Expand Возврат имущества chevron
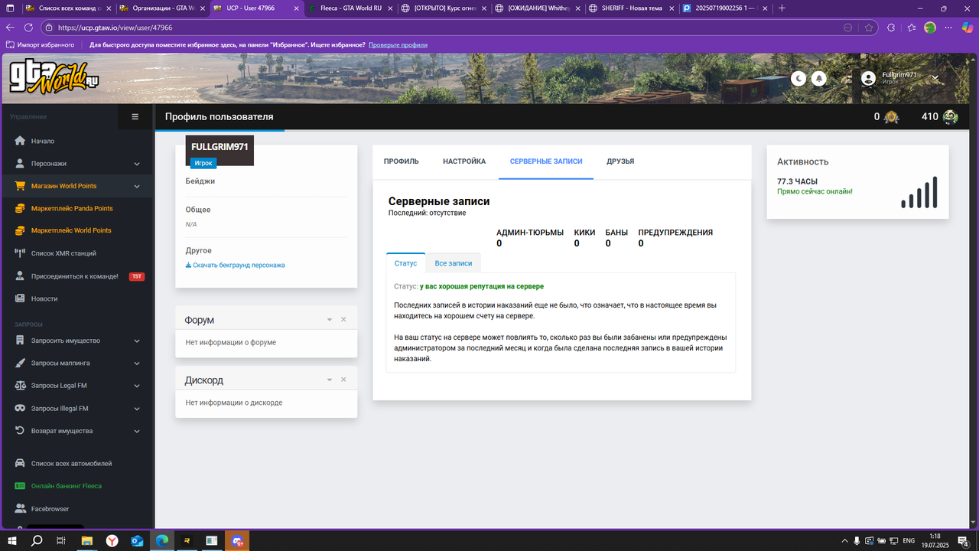This screenshot has height=551, width=979. (x=137, y=431)
